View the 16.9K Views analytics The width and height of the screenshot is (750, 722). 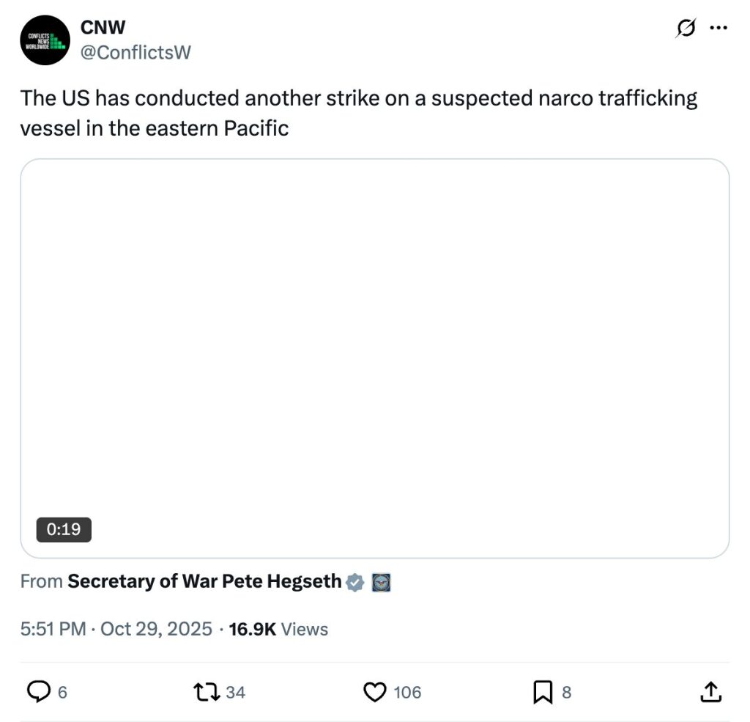click(x=278, y=629)
